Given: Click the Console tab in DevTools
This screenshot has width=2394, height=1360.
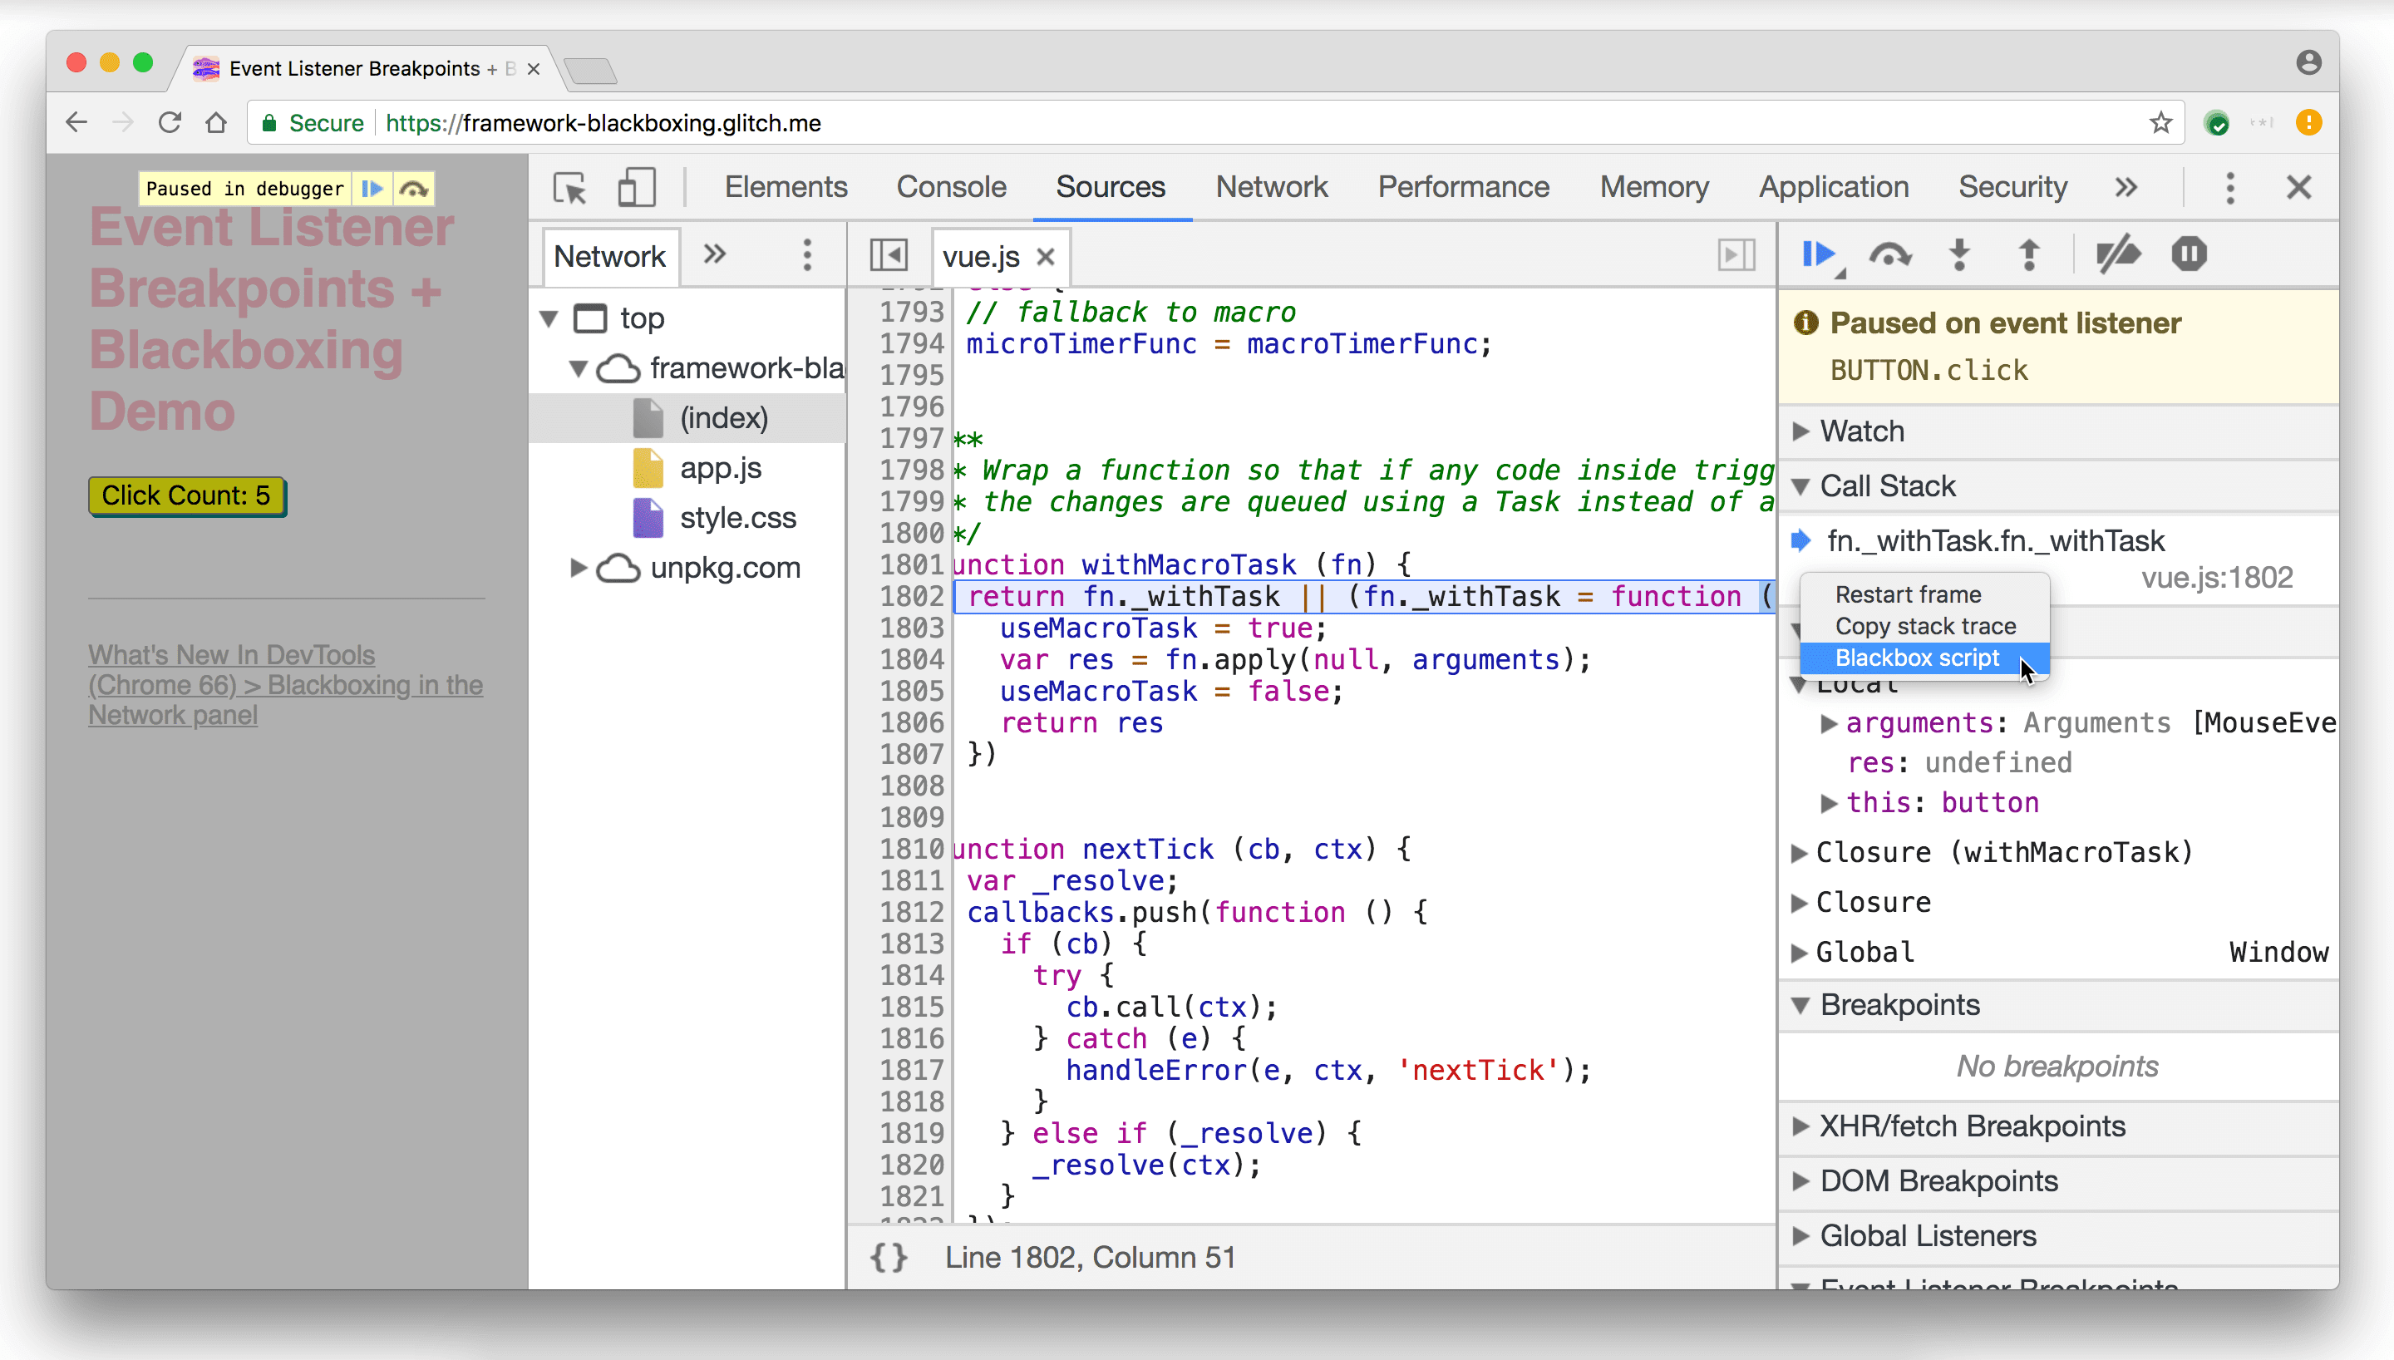Looking at the screenshot, I should coord(950,186).
